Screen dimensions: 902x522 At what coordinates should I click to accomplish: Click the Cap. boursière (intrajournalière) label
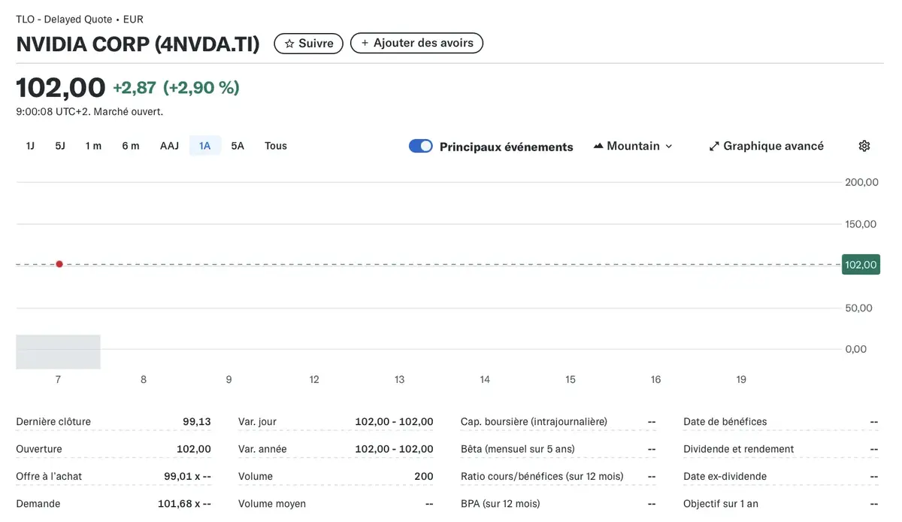(x=534, y=422)
